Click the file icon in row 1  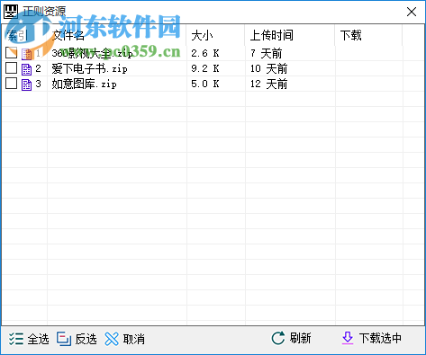pyautogui.click(x=26, y=54)
